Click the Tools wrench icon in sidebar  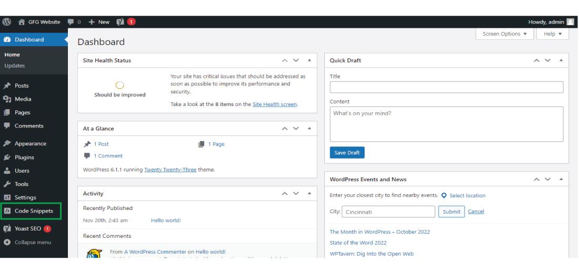pos(7,184)
